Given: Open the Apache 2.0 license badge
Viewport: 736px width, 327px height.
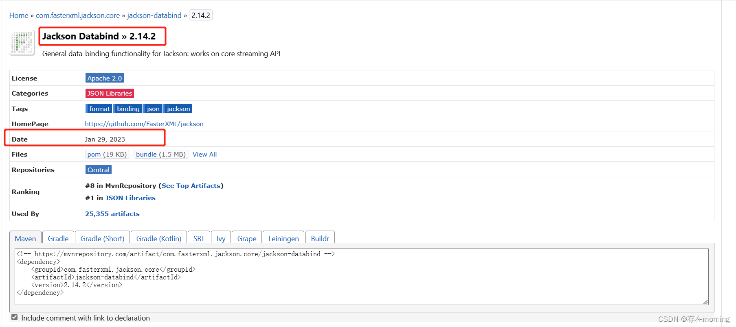Looking at the screenshot, I should pyautogui.click(x=105, y=78).
